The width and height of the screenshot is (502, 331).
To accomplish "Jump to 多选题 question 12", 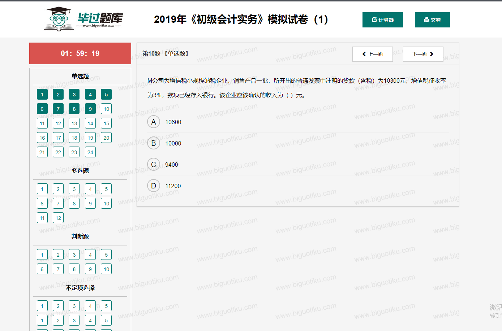I will click(x=58, y=218).
